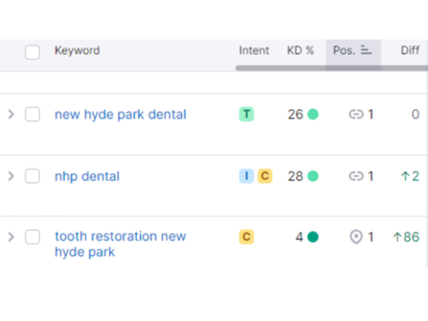Click the yellow C badge in the tooth restoration row

[246, 237]
